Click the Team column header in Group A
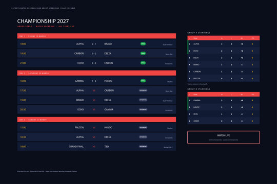Viewport: 277px width, 184px height. [x=195, y=38]
